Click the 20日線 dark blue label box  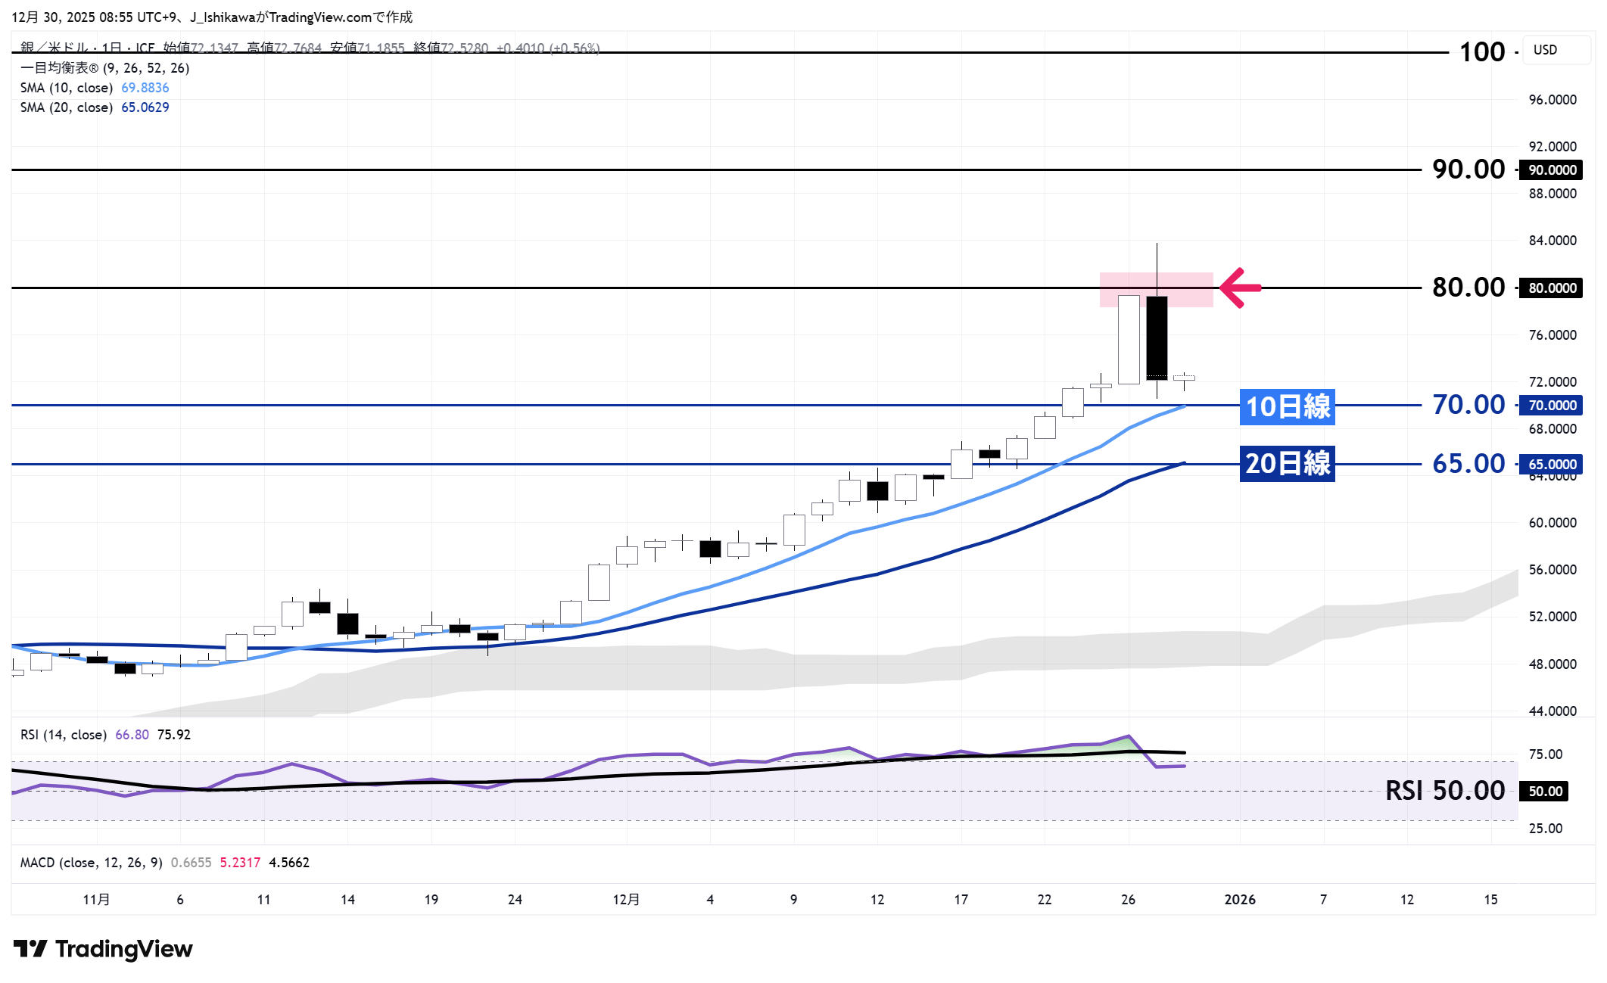(1287, 463)
